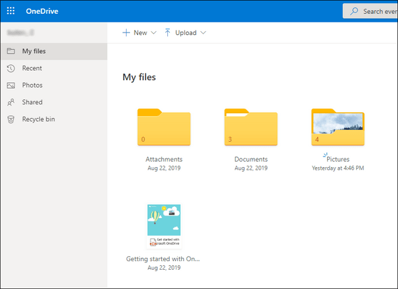Click the Recent clock icon
The image size is (398, 289).
pos(10,68)
